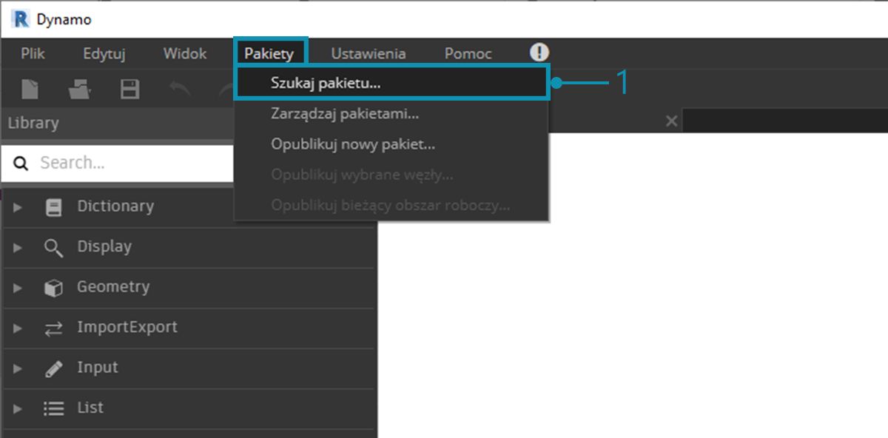
Task: Select the Input label in Library
Action: tap(98, 368)
